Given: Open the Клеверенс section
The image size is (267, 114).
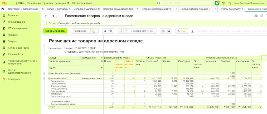Looking at the screenshot, I should (x=14, y=79).
